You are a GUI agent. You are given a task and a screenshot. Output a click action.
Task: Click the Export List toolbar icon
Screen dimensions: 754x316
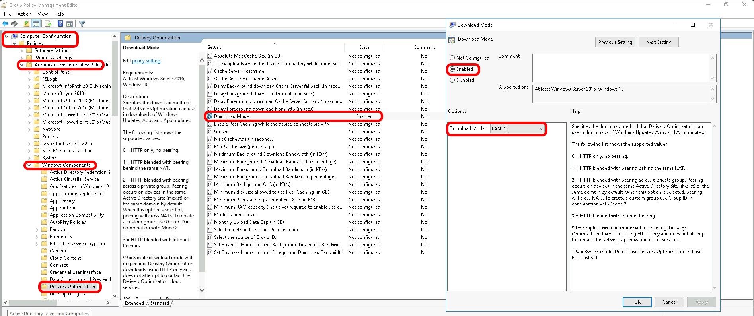pos(48,24)
